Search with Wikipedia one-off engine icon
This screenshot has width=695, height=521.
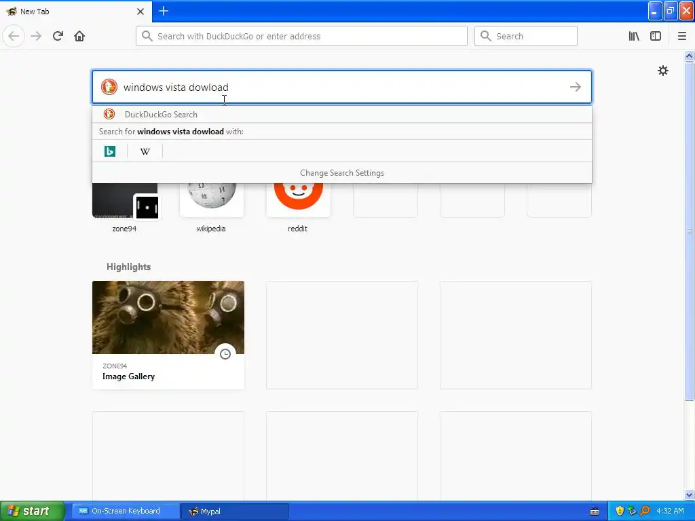(145, 151)
